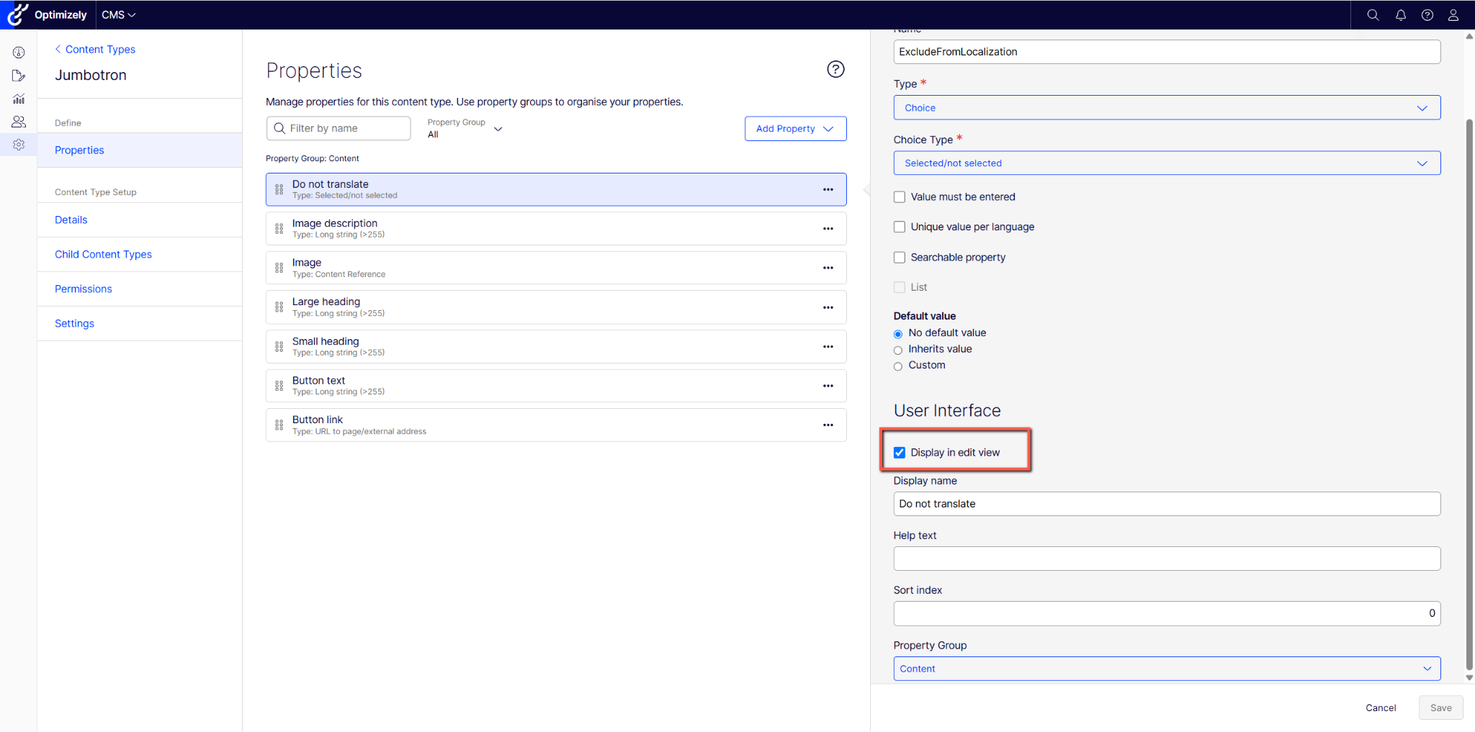Click the property panel vertical scrollbar
Screen dimensions: 1475x732
[x=1469, y=394]
